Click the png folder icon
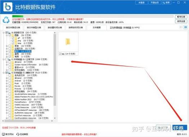 click(16, 41)
